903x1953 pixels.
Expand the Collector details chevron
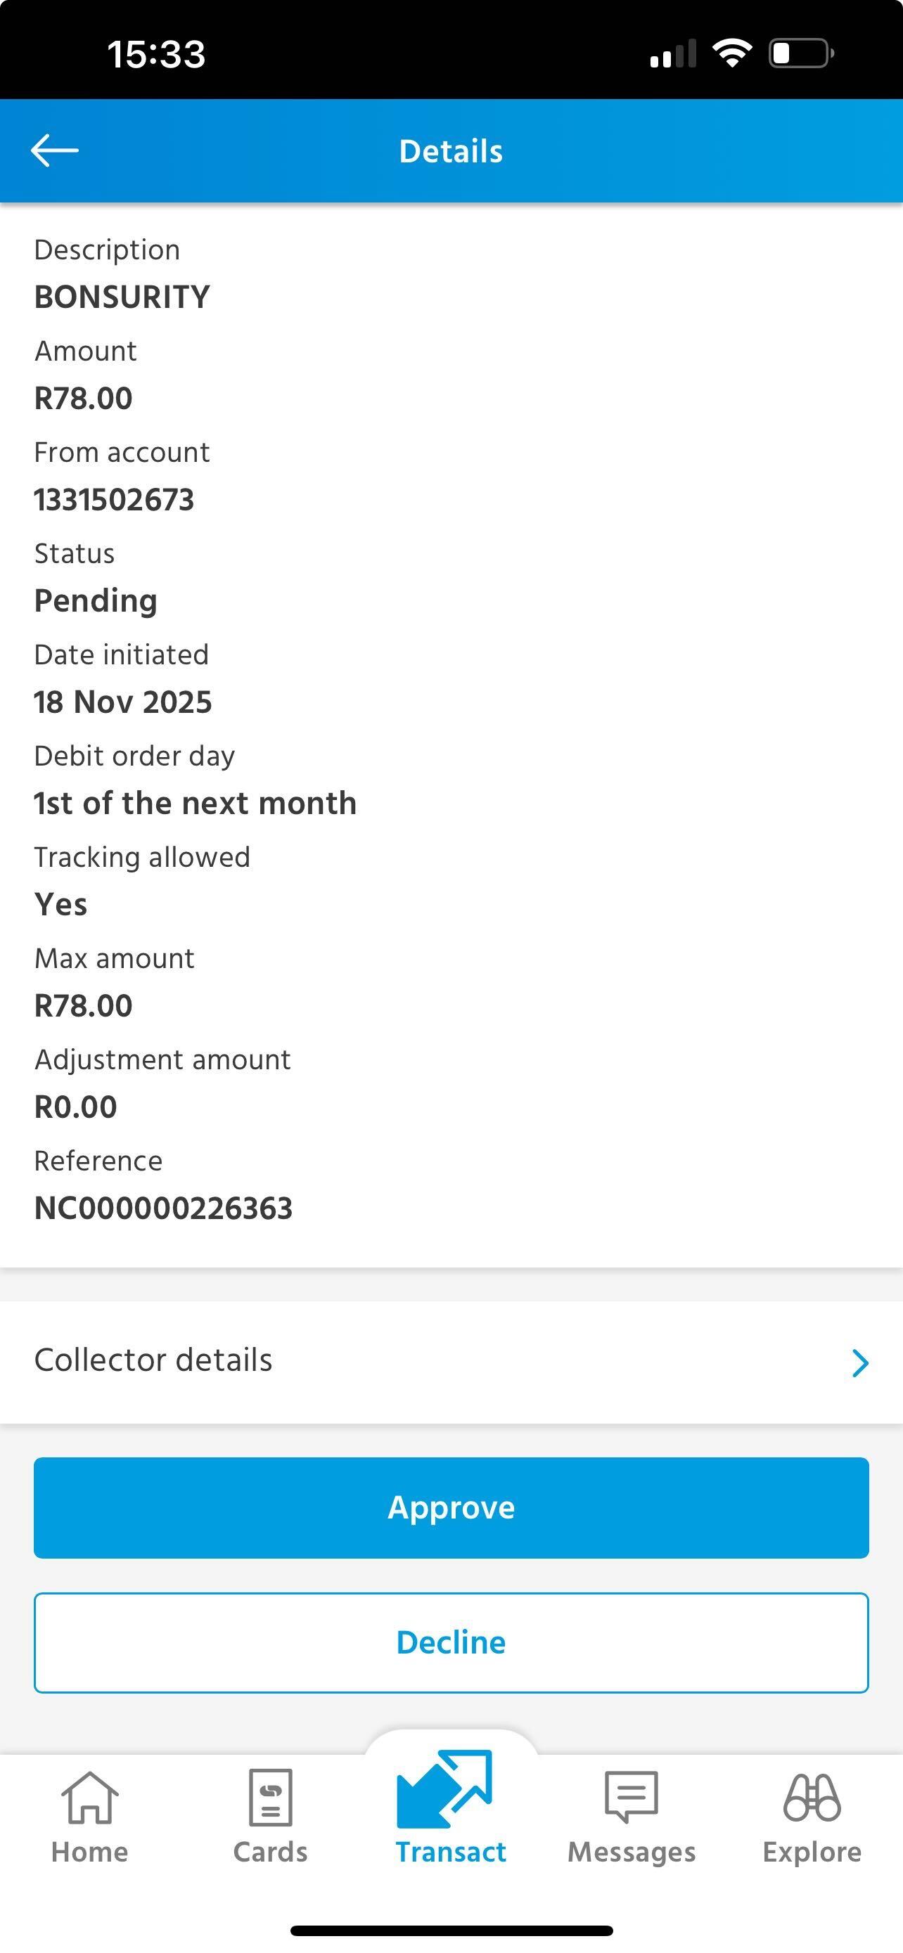click(x=860, y=1362)
